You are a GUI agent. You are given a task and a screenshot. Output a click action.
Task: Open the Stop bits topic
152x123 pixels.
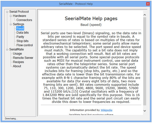[x=22, y=41]
